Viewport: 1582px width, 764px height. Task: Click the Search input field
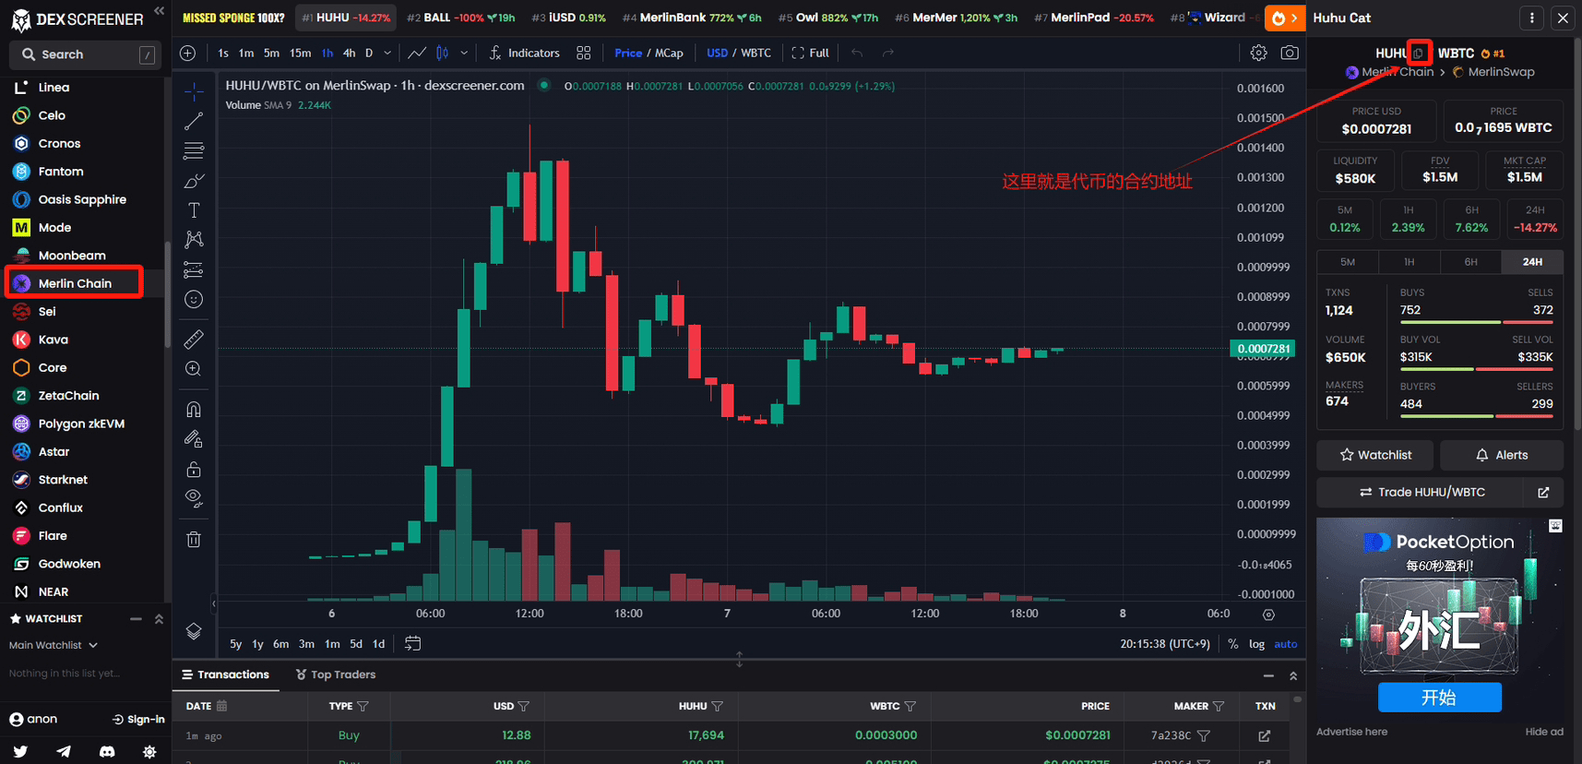[86, 54]
